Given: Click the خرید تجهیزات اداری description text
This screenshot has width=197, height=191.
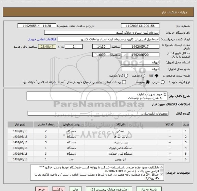Looking at the screenshot, I should (150, 94).
